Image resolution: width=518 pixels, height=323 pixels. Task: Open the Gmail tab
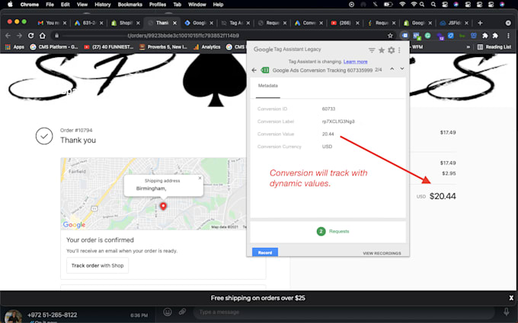coord(52,23)
